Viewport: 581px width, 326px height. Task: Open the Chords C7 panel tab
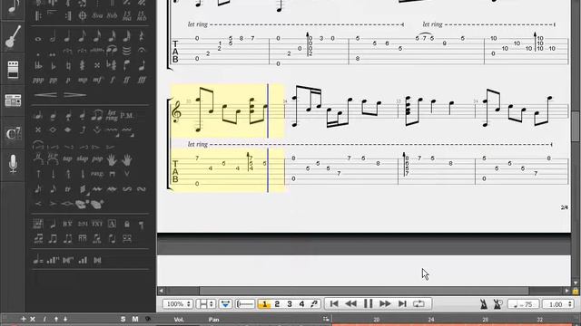point(13,133)
